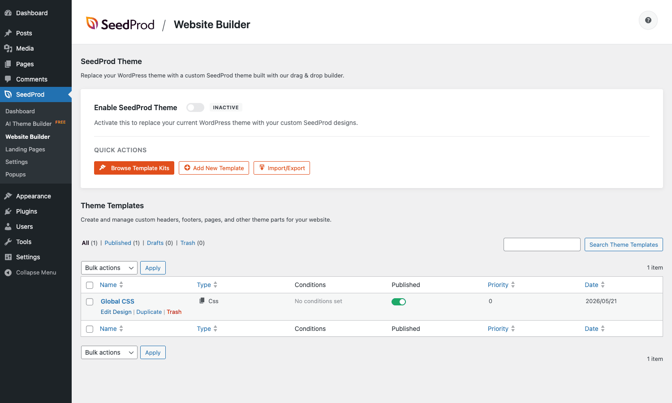Click the bottom Apply button

pos(153,352)
